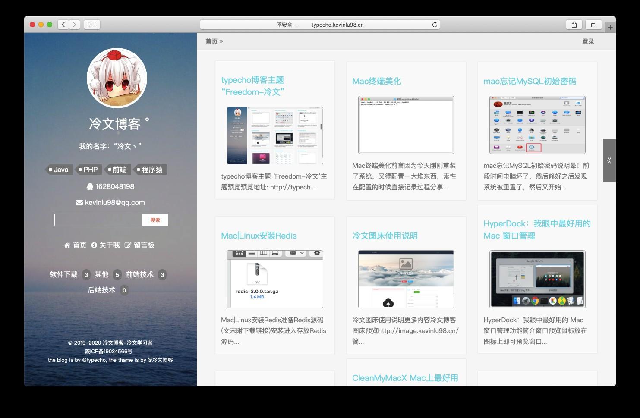
Task: Open the post title Mac终端美化
Action: (x=376, y=81)
